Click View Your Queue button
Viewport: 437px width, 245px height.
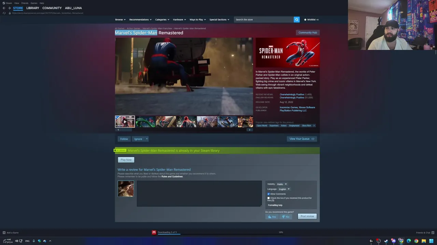click(302, 139)
